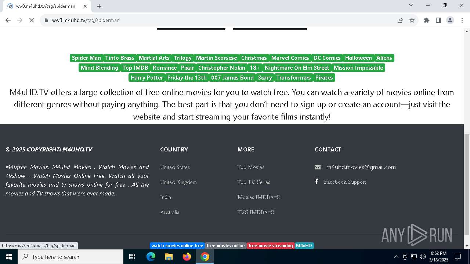The height and width of the screenshot is (264, 470).
Task: Open the Mission Impossible tag
Action: click(x=358, y=68)
